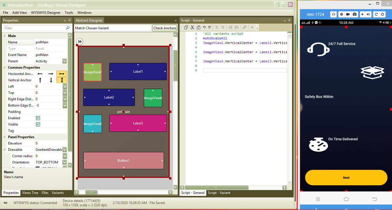
Task: Click the designer double-arrow tools button
Action: [80, 42]
